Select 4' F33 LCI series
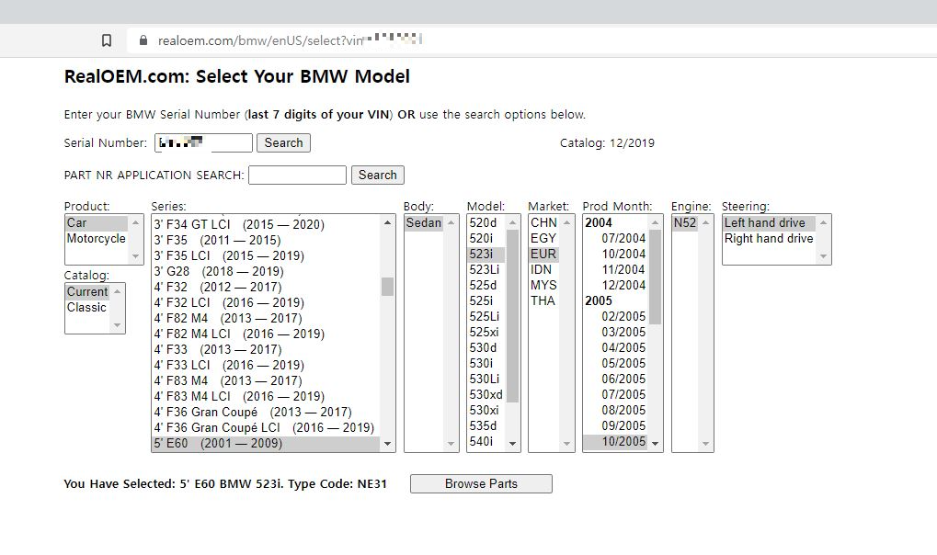 266,365
